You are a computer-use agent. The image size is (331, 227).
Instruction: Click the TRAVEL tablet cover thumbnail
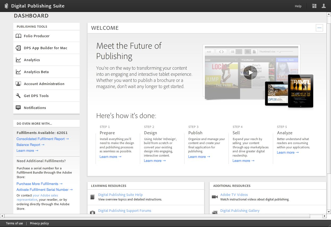[x=301, y=91]
